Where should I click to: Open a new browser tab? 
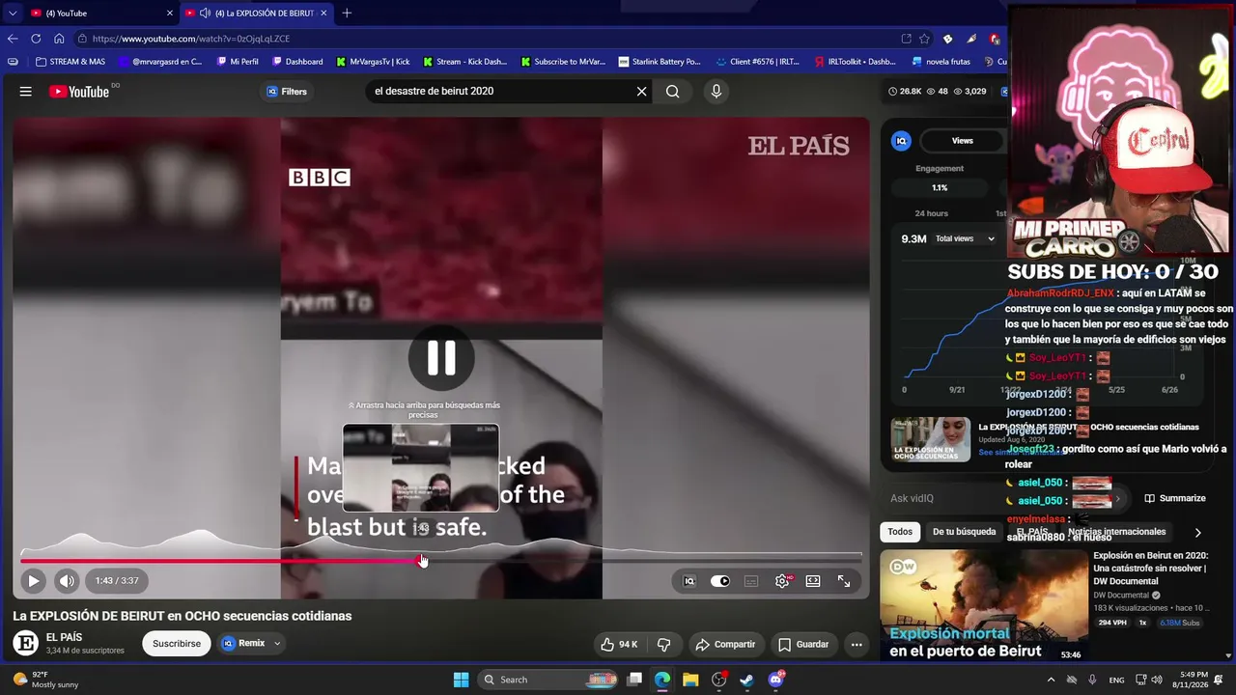click(x=347, y=13)
